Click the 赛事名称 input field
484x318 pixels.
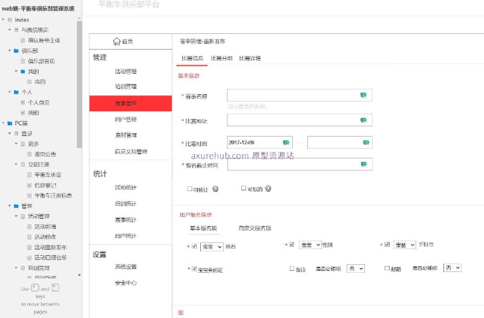pyautogui.click(x=299, y=95)
